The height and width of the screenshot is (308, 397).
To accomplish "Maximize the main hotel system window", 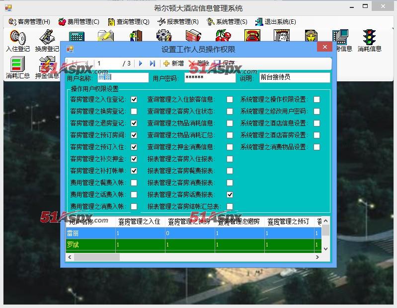I will click(365, 6).
